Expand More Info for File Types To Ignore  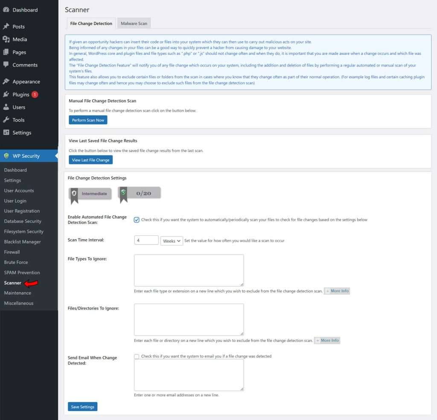click(x=337, y=291)
